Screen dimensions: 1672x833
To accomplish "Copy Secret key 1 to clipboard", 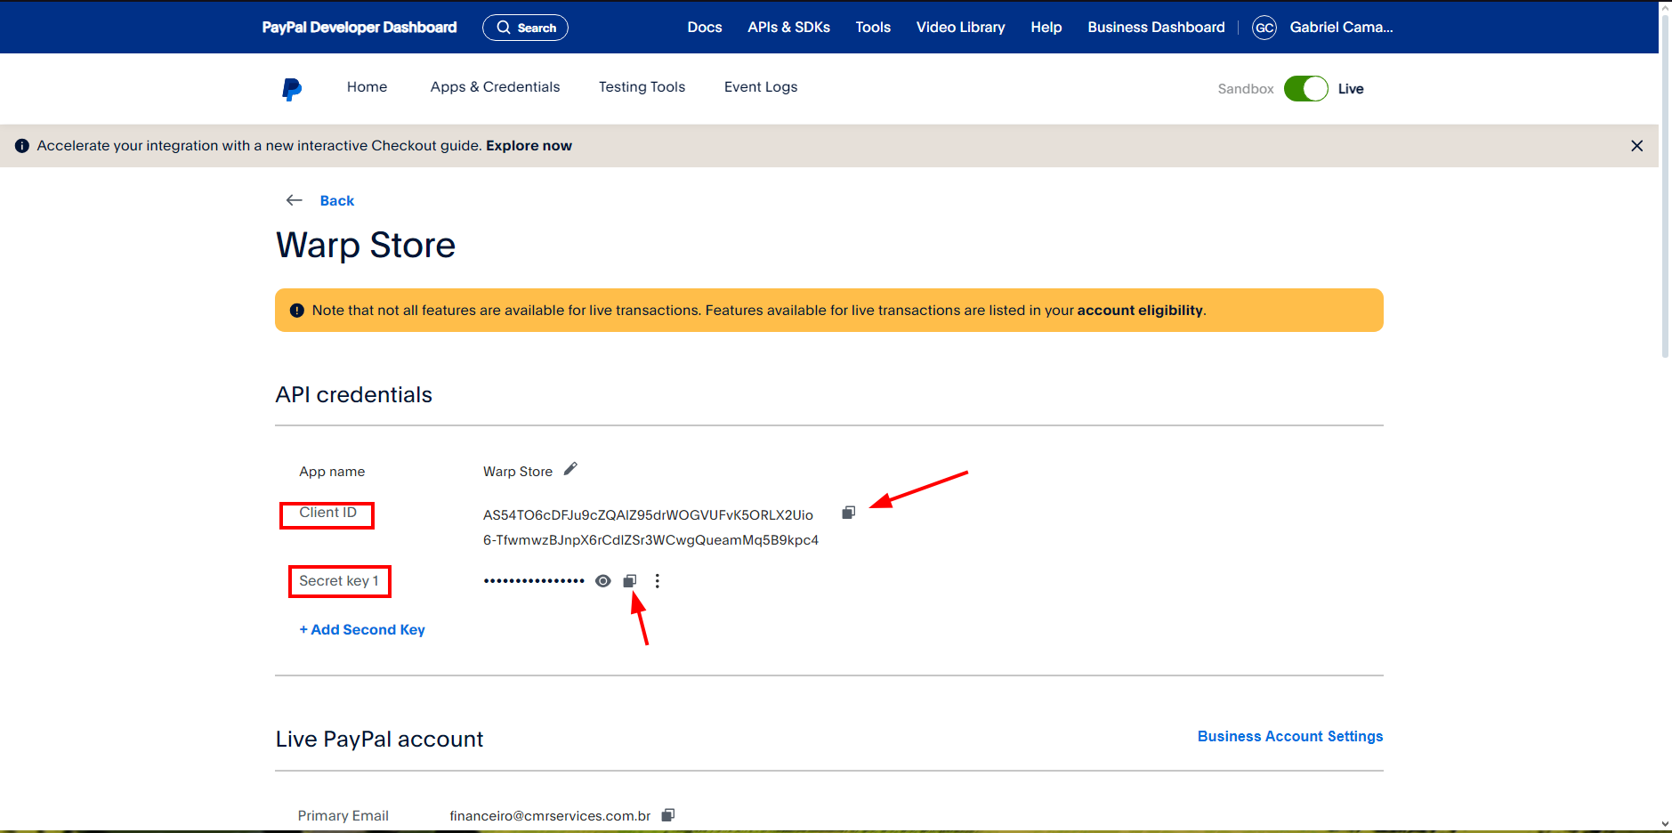I will coord(630,581).
